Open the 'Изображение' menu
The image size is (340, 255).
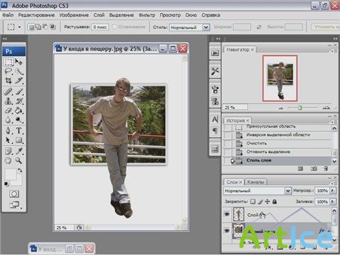click(74, 15)
